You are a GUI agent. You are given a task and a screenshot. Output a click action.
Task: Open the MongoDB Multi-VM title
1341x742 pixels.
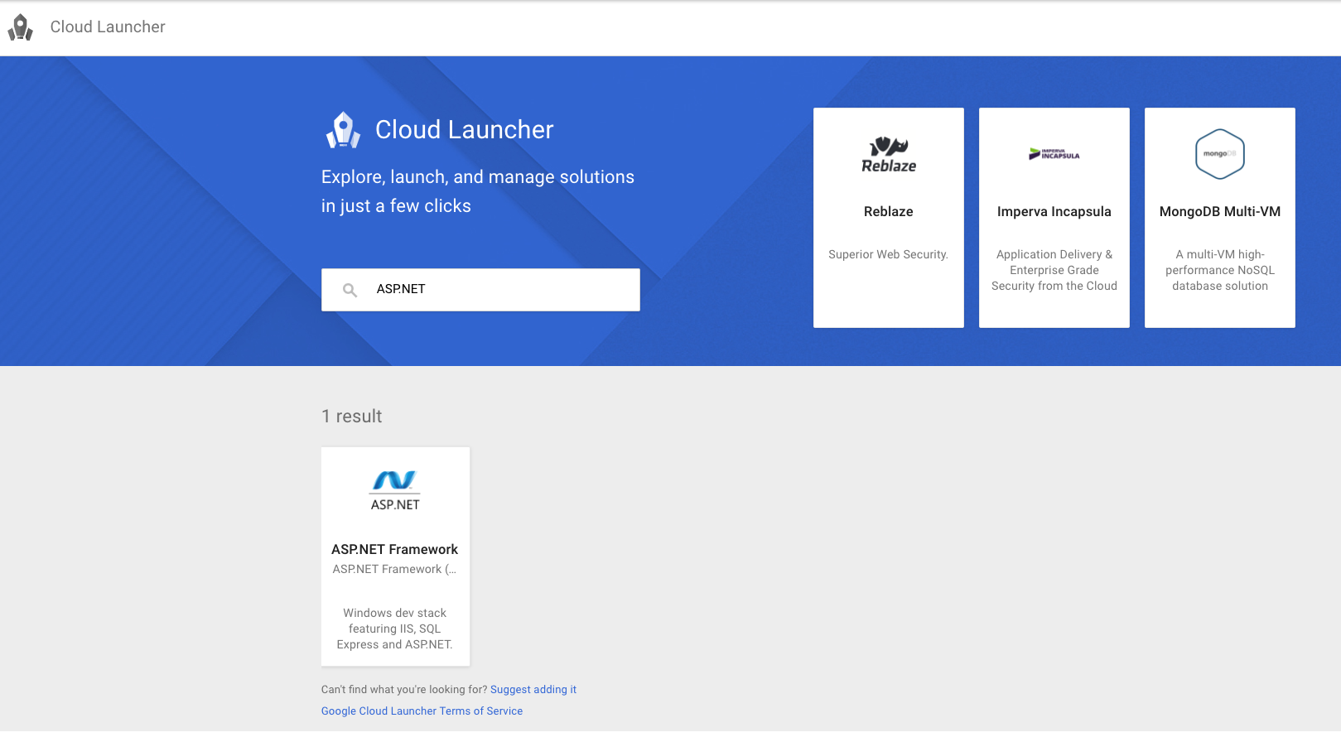click(x=1219, y=212)
